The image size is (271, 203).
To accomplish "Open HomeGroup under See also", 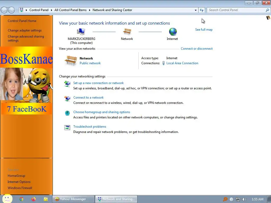I will coord(16,176).
